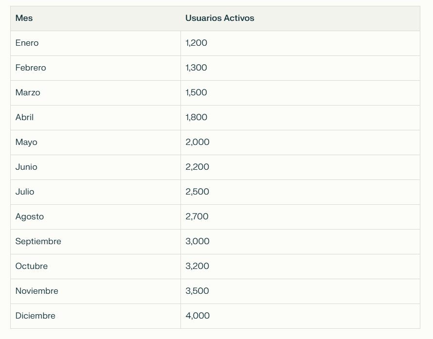Click the 2,500 users value
This screenshot has height=339, width=433.
coord(197,192)
